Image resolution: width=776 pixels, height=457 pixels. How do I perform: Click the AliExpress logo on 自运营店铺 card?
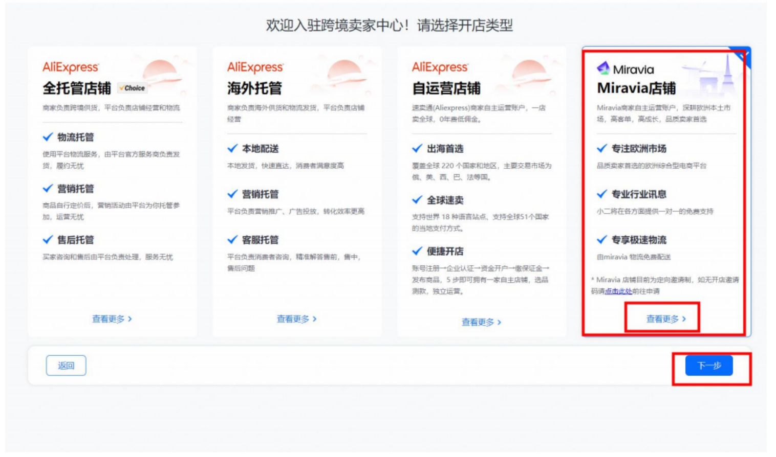[440, 67]
